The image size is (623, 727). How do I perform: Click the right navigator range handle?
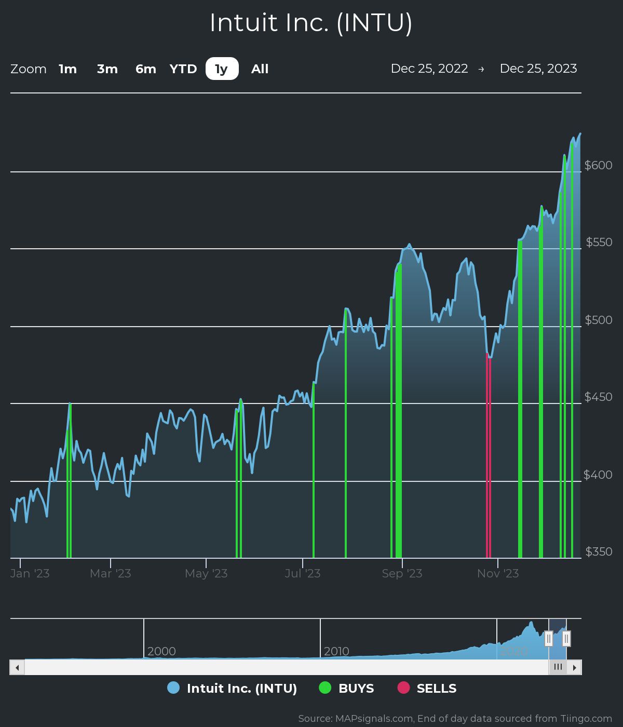566,639
